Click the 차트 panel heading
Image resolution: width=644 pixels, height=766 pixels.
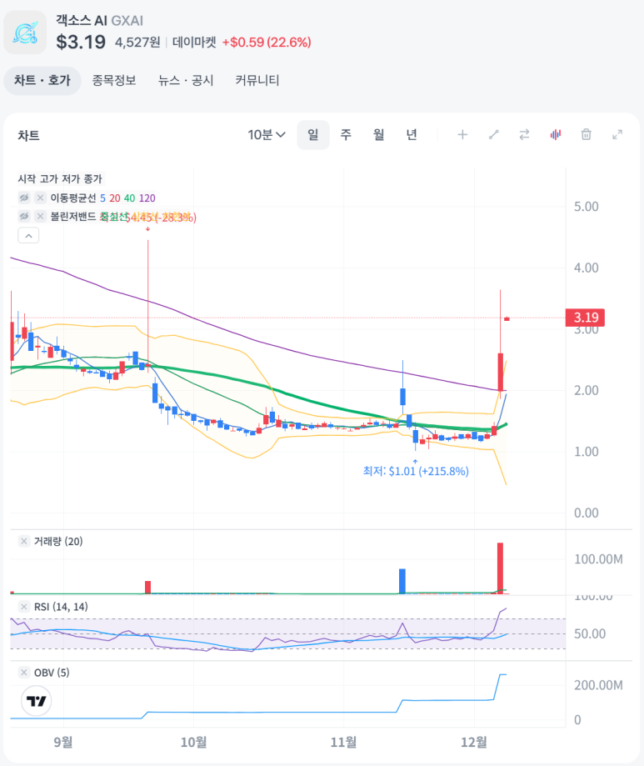tap(29, 135)
